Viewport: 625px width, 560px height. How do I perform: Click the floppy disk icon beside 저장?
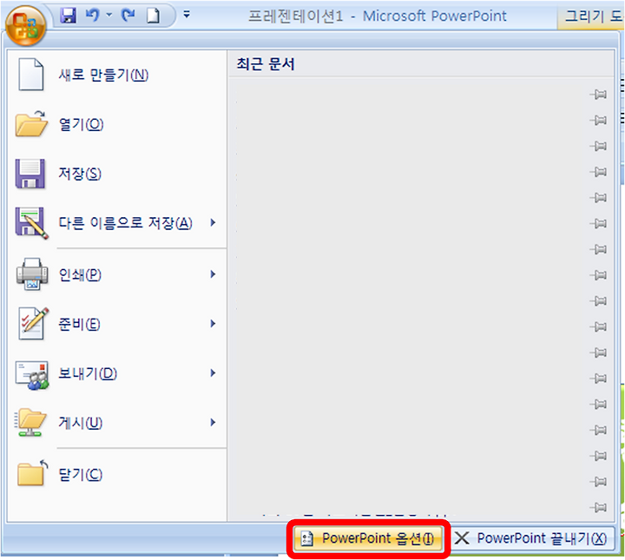tap(30, 174)
